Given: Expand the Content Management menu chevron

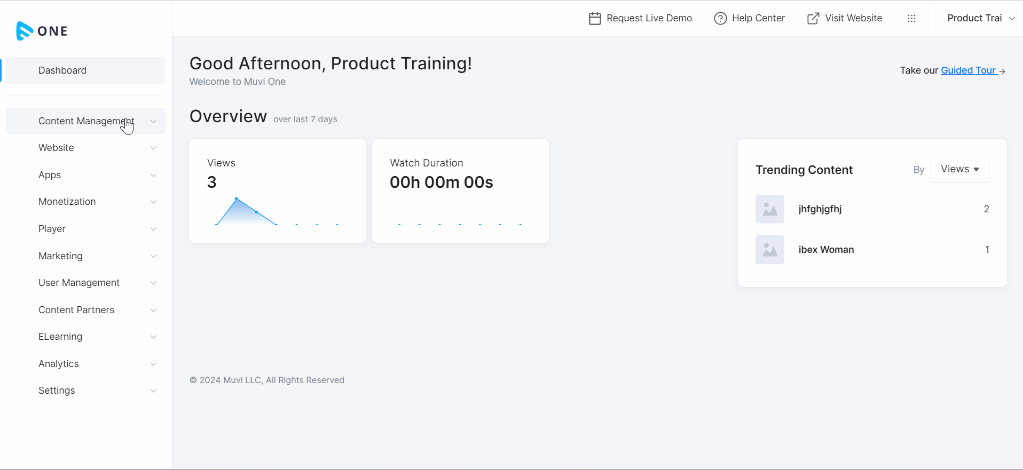Looking at the screenshot, I should pyautogui.click(x=153, y=121).
